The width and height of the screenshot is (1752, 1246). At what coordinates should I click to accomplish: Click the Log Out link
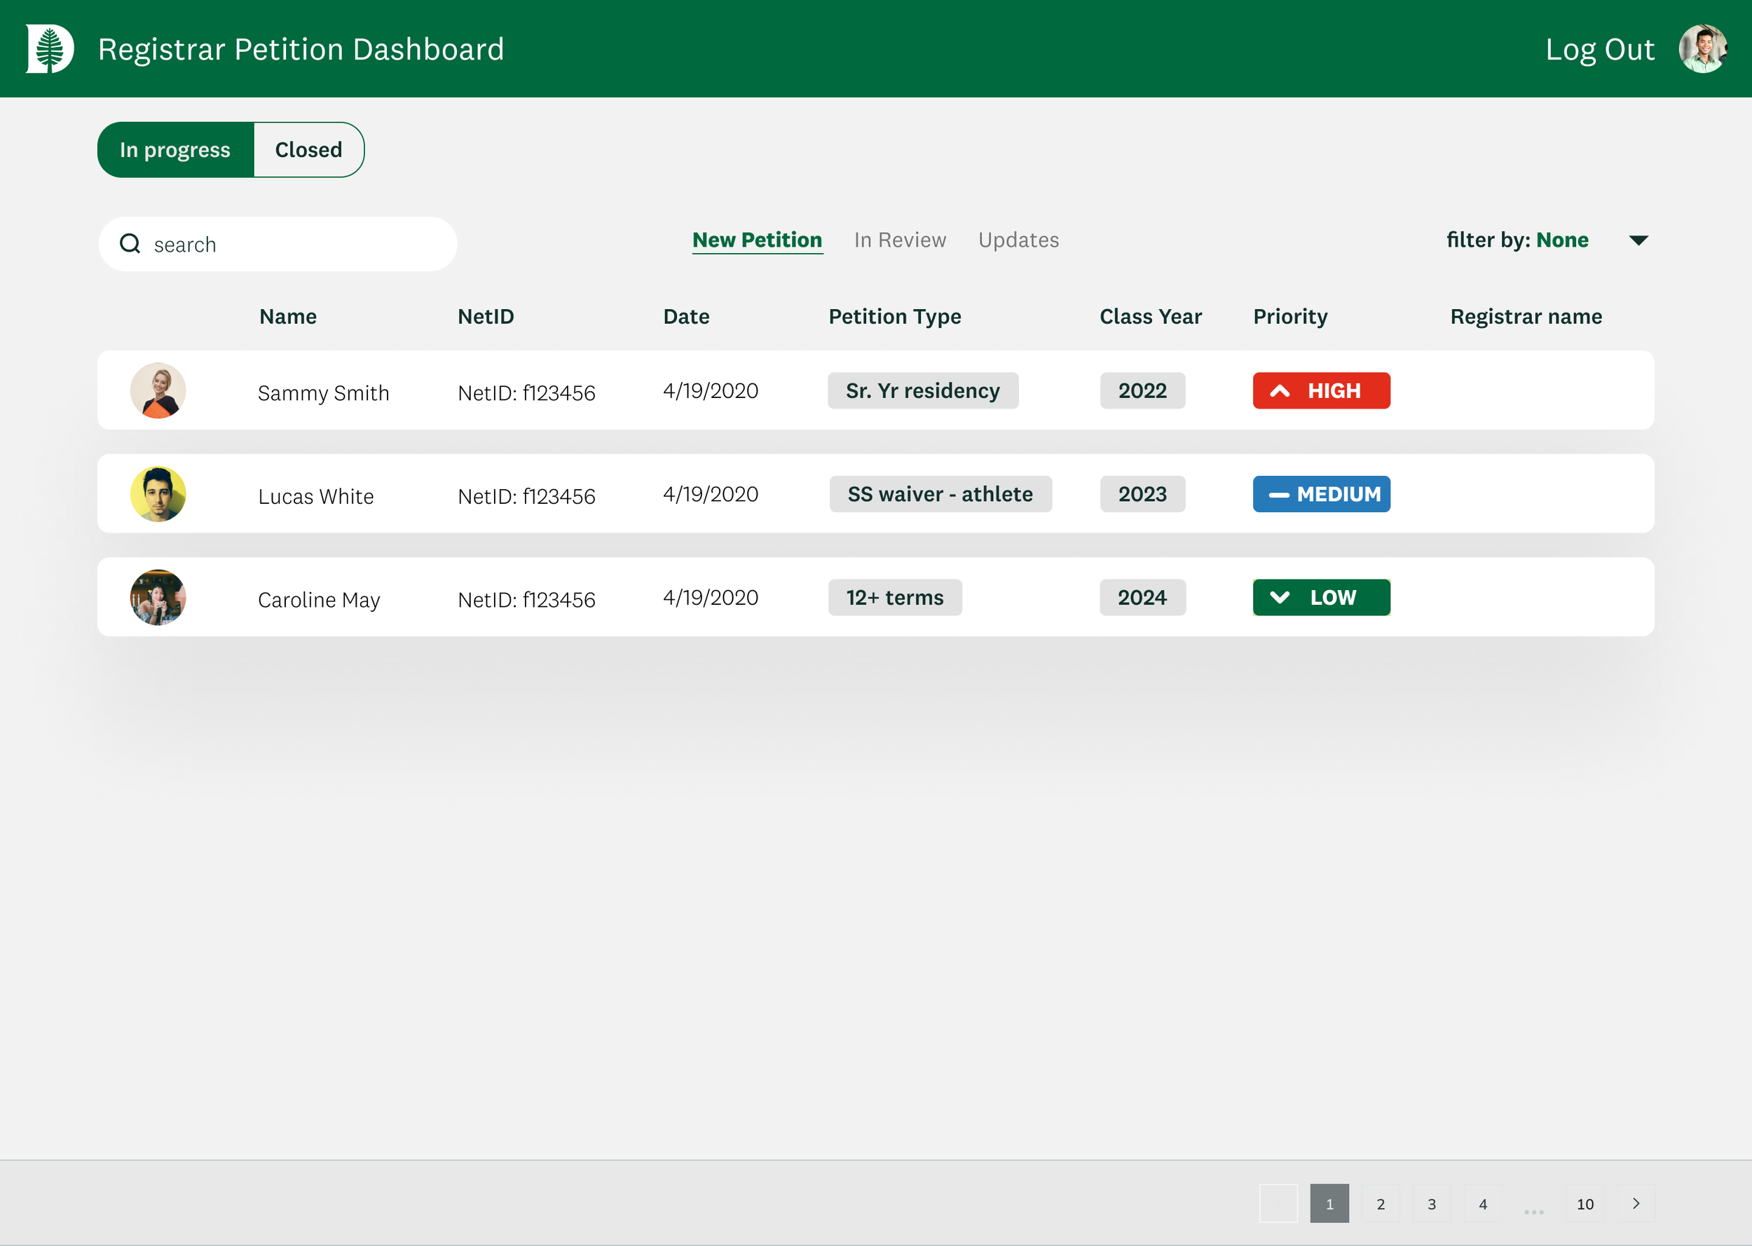1599,49
